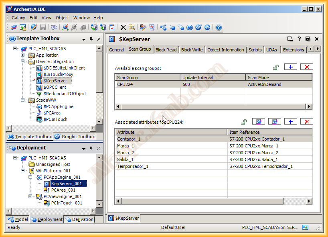
Task: Select the Marca_1 attribute row
Action: pos(126,146)
